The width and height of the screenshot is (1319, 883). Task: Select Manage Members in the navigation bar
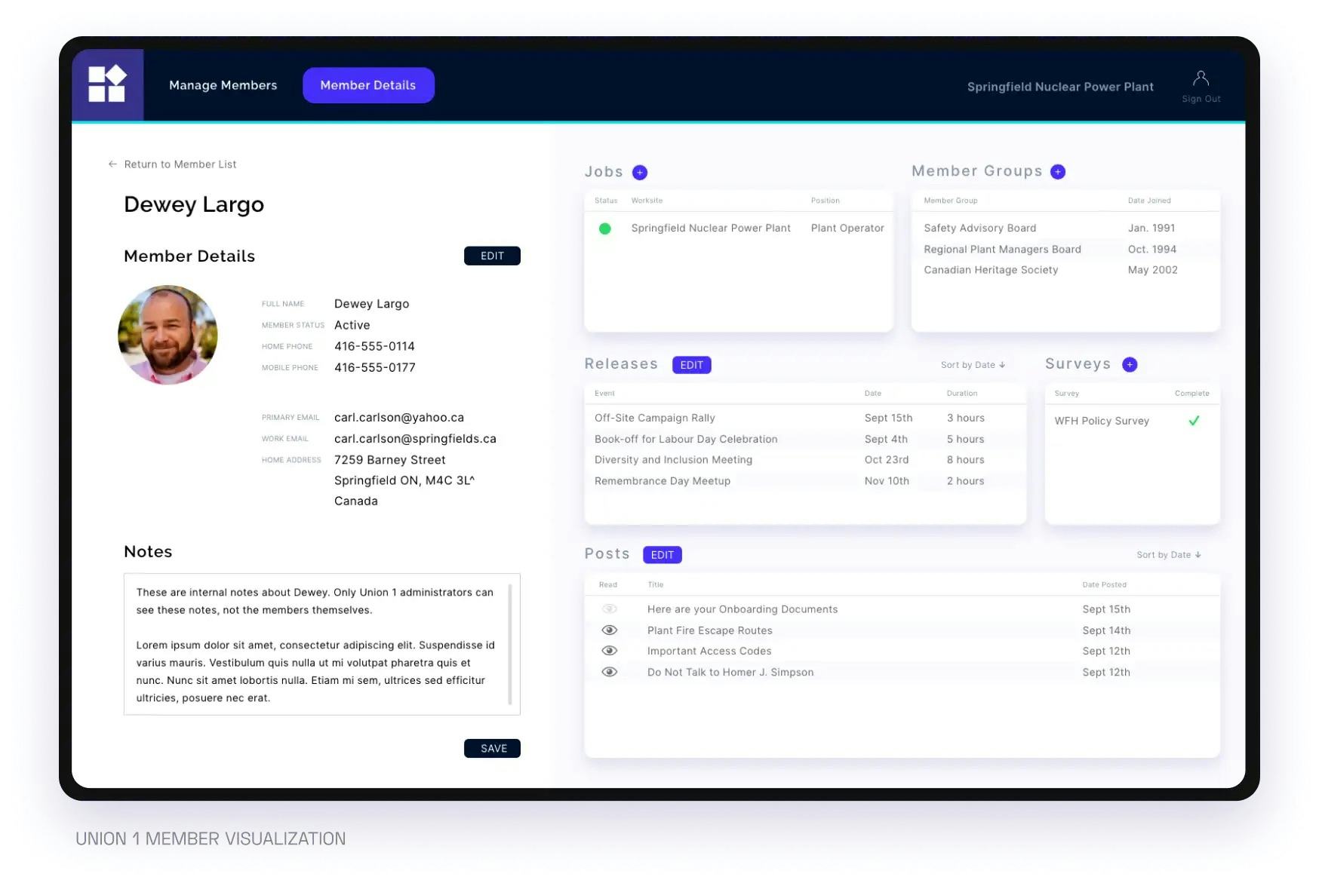coord(223,85)
